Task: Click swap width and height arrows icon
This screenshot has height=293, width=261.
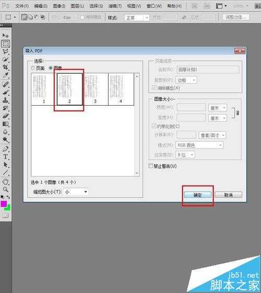Action: coord(184,17)
